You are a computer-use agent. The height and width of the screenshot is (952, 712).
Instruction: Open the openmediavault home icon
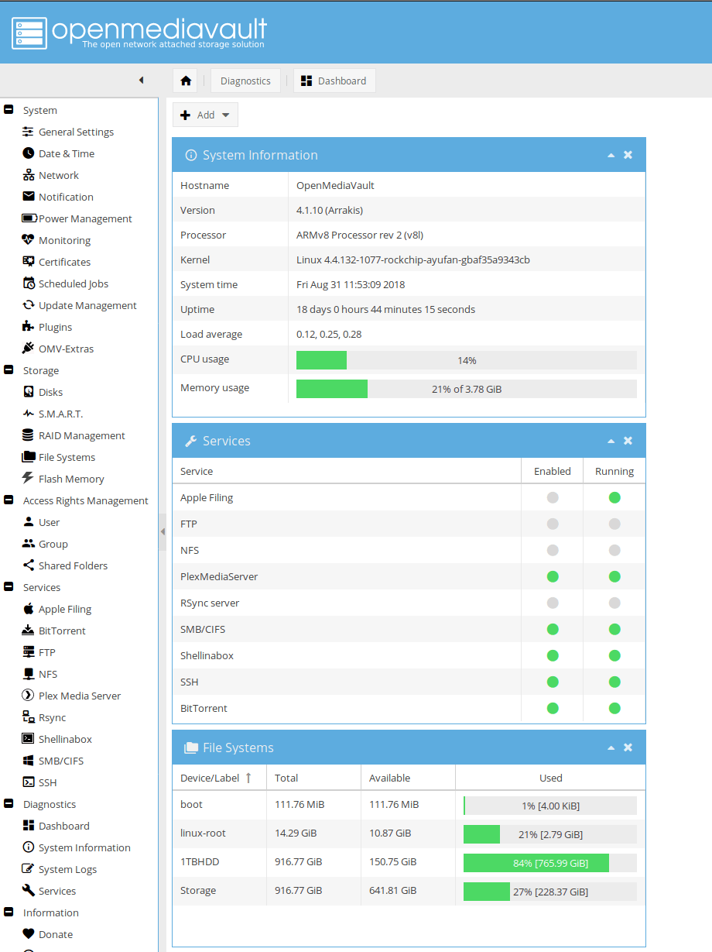(184, 80)
